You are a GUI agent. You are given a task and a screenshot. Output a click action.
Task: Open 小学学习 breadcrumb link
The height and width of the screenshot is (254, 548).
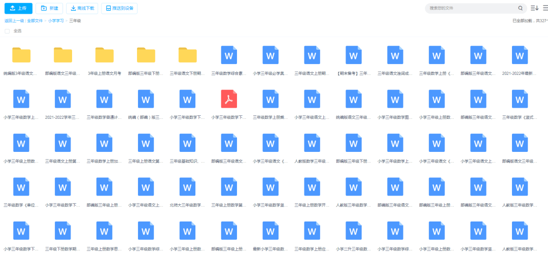[x=56, y=21]
